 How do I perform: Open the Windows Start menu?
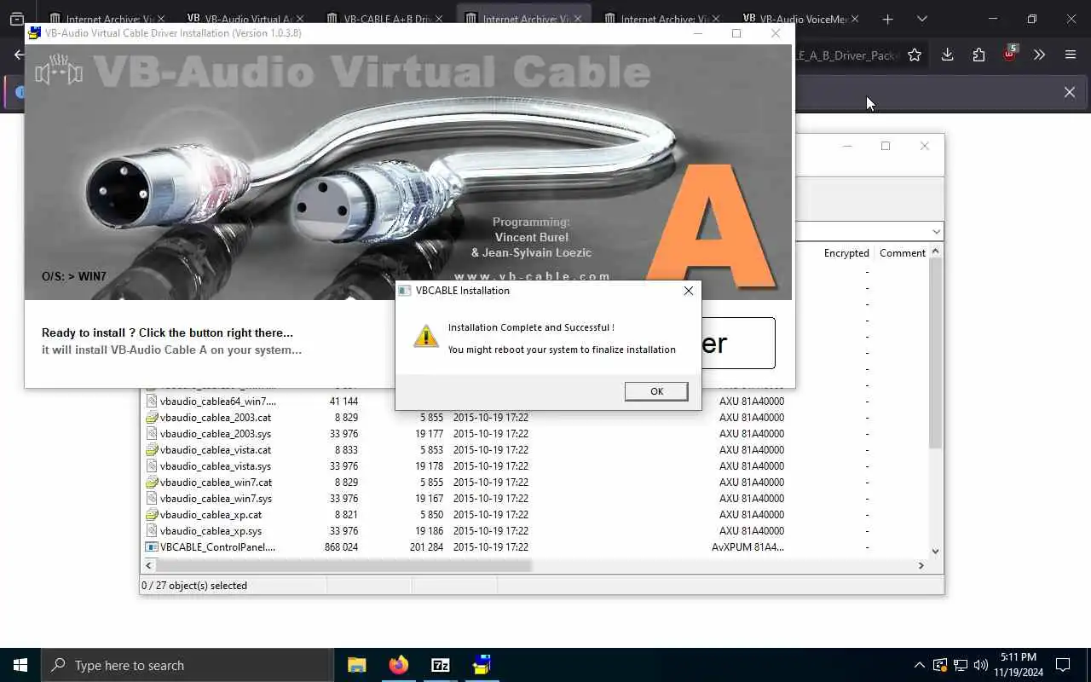point(20,665)
